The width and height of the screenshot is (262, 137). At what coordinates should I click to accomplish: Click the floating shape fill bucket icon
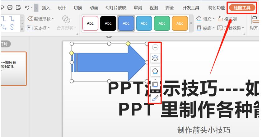(x=155, y=71)
